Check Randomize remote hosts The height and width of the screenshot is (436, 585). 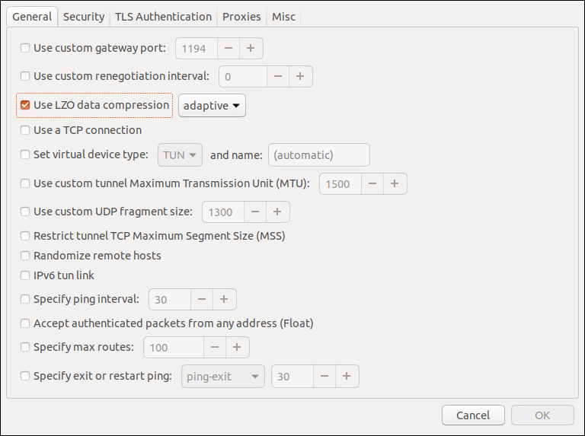(25, 256)
